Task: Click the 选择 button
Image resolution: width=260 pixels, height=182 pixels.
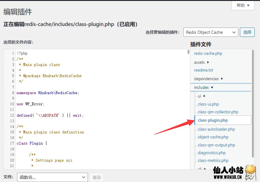Action: pyautogui.click(x=247, y=32)
